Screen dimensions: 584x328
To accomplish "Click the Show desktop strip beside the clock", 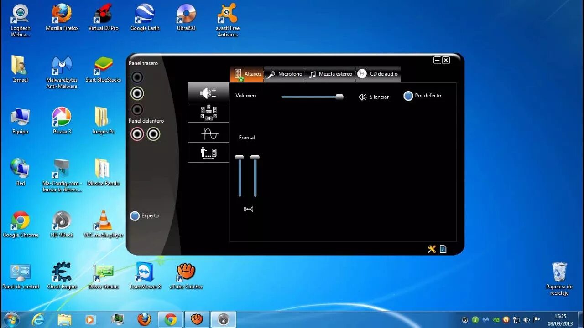I will pyautogui.click(x=580, y=320).
